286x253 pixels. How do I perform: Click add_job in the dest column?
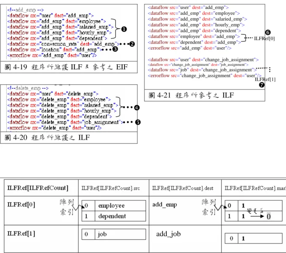coord(168,234)
